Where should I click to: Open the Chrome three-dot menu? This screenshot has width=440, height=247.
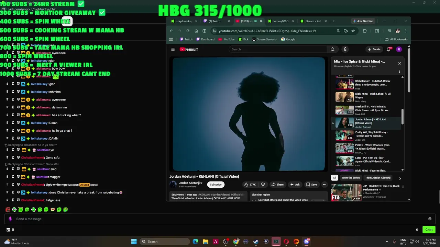coord(406,31)
